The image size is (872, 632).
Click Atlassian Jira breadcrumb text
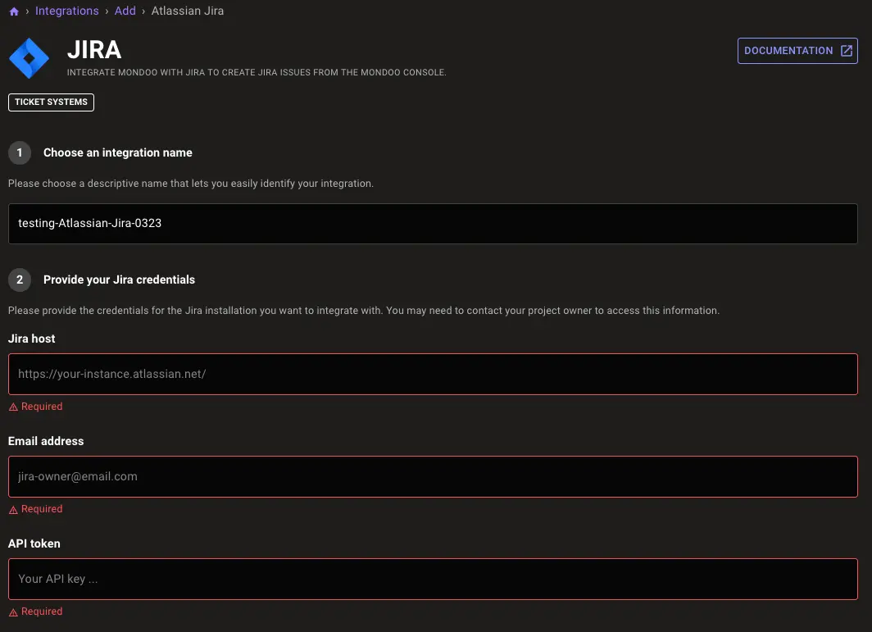[x=188, y=11]
